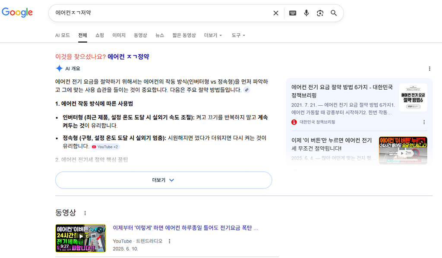The height and width of the screenshot is (258, 442).
Task: Click the heading 1. 에어컨 작동 방식에 따른 사용법
Action: click(x=94, y=104)
